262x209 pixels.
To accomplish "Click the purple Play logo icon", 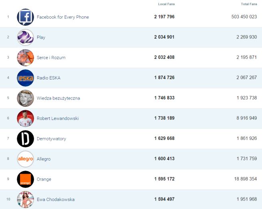I will click(x=25, y=38).
